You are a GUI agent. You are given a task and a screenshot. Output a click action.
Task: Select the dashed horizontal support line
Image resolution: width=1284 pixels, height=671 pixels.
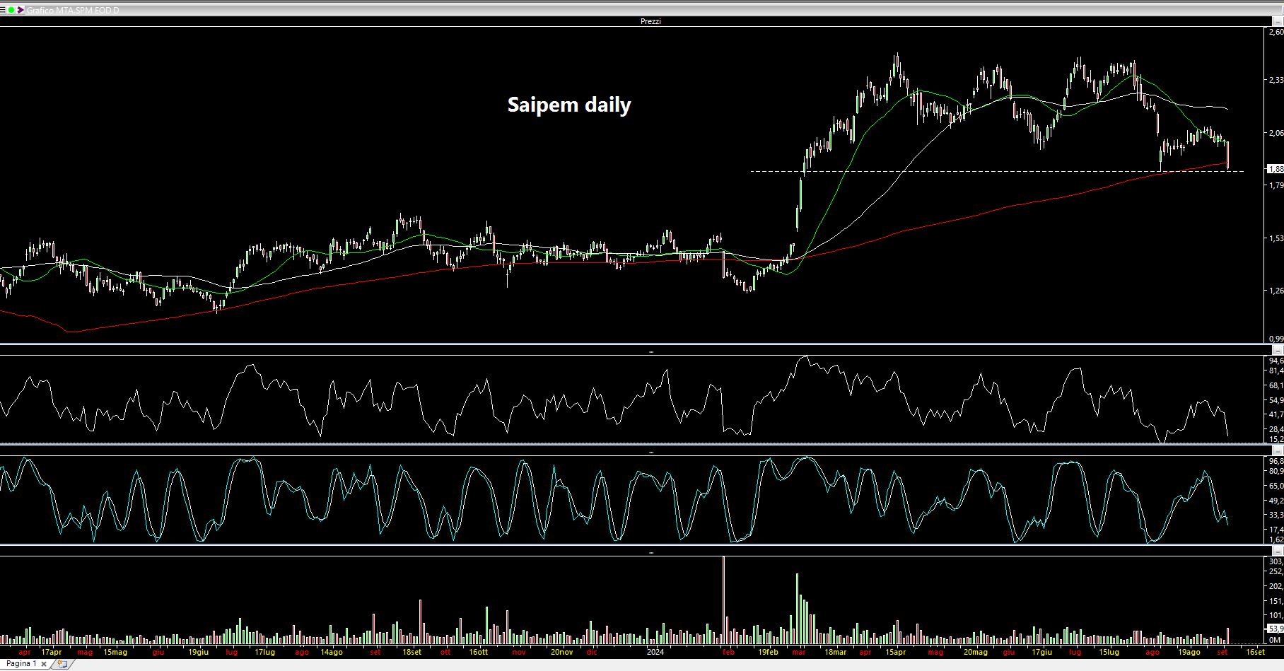pos(997,171)
